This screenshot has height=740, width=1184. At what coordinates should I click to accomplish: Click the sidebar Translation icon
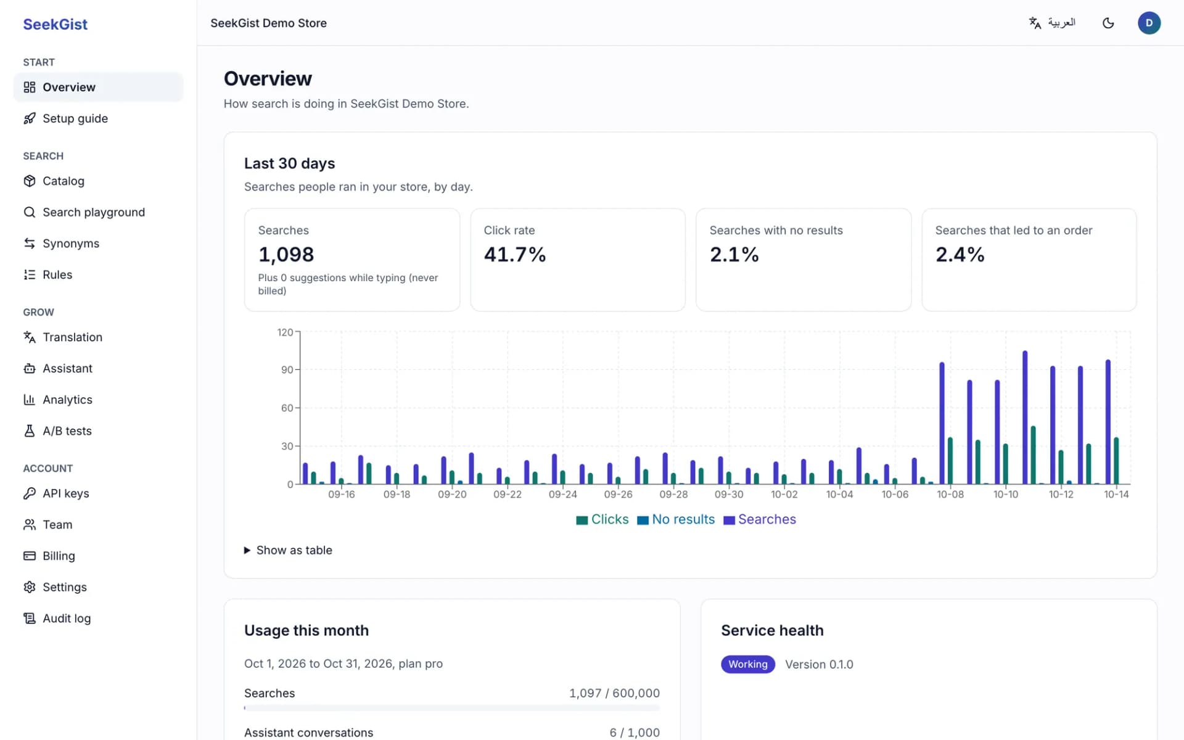pos(29,337)
